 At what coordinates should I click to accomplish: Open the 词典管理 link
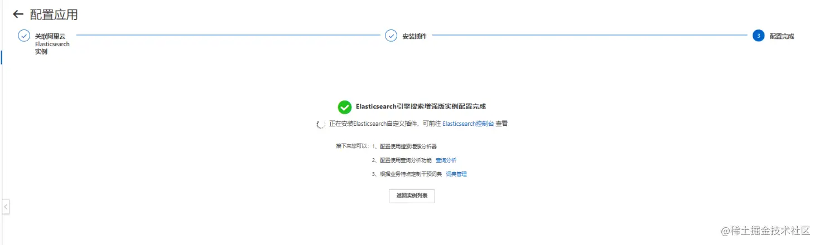click(x=456, y=174)
